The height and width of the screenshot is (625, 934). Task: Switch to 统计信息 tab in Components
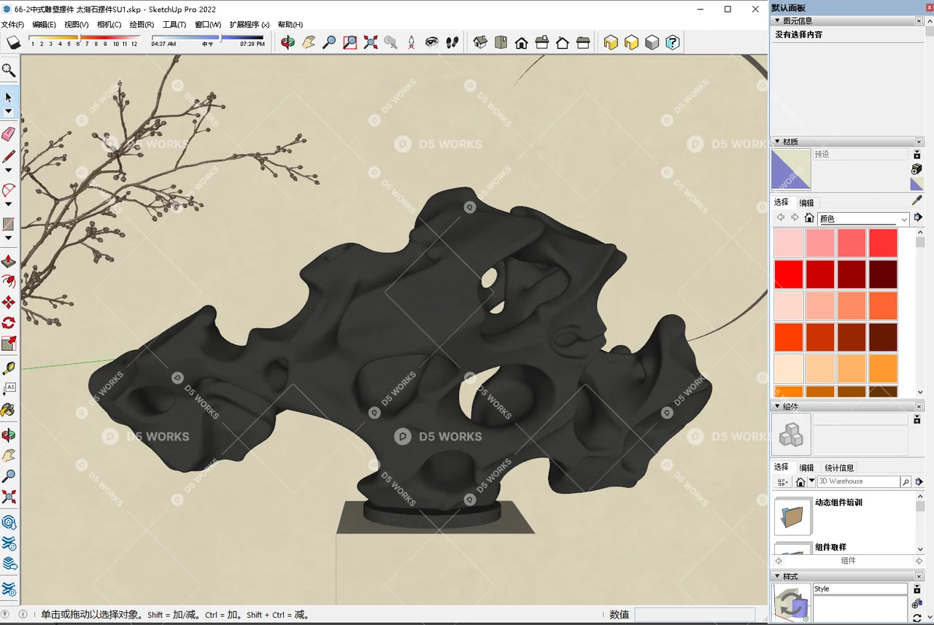[x=839, y=467]
